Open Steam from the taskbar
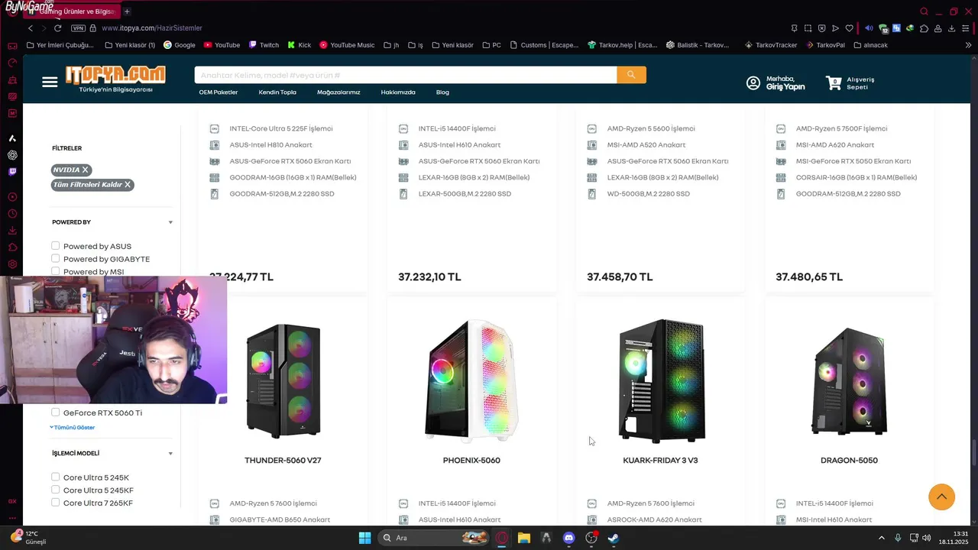 pos(614,538)
